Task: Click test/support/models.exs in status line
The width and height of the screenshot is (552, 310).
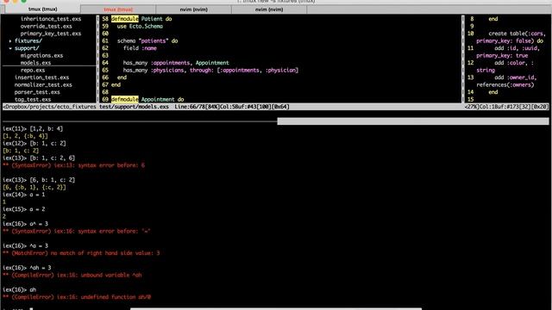Action: click(134, 107)
